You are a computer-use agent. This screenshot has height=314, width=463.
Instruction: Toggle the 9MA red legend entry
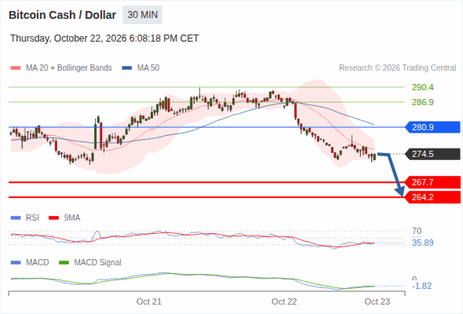tap(64, 217)
